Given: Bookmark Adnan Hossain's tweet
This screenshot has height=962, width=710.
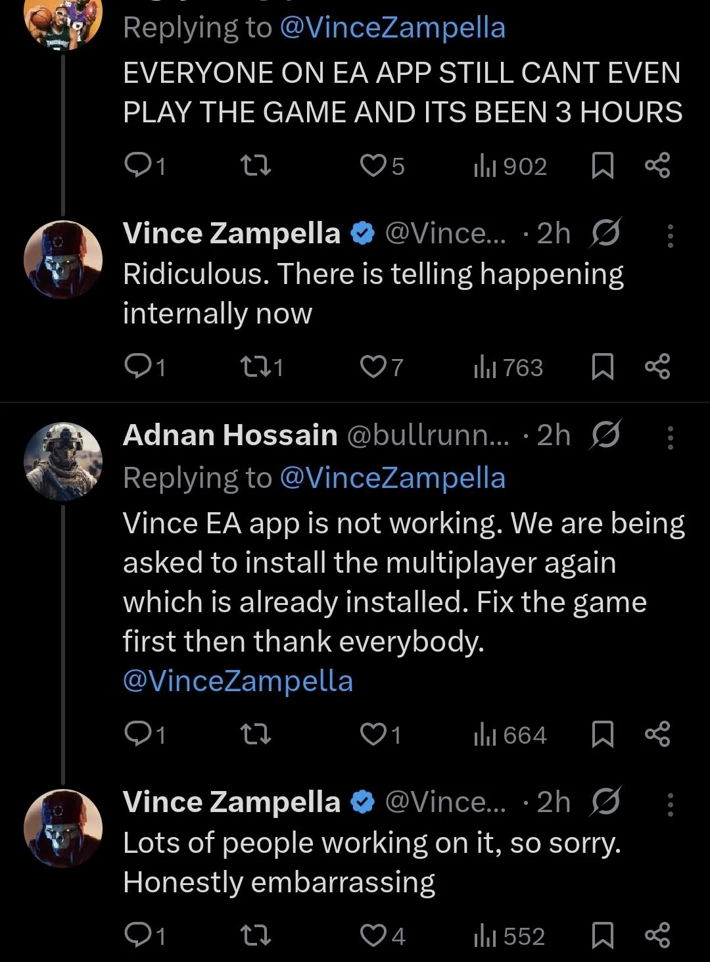Looking at the screenshot, I should point(602,734).
